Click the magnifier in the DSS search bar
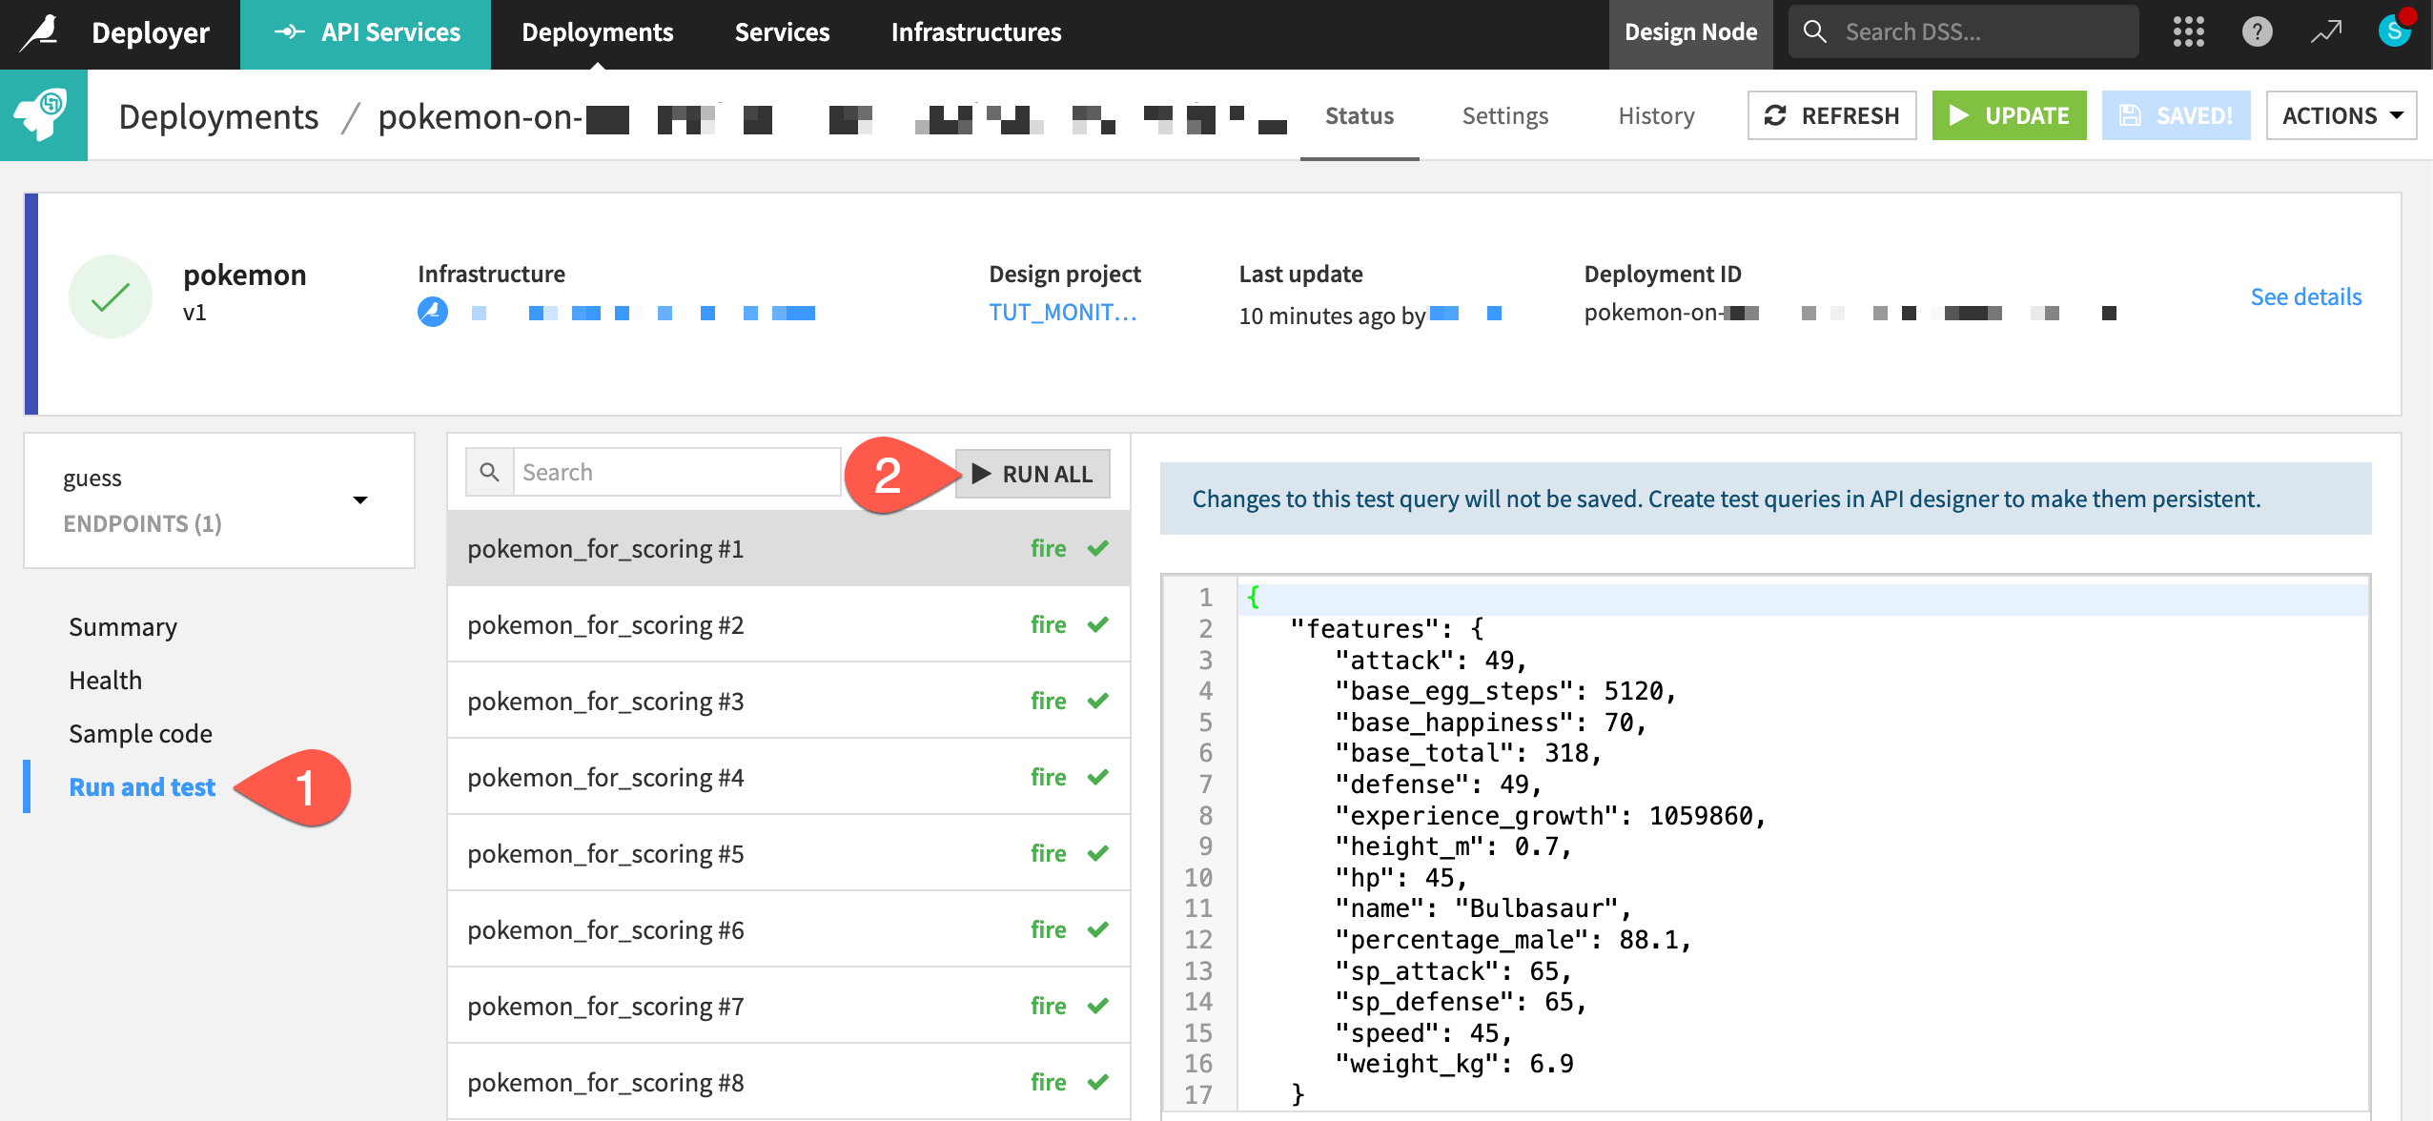The width and height of the screenshot is (2433, 1121). point(1815,31)
